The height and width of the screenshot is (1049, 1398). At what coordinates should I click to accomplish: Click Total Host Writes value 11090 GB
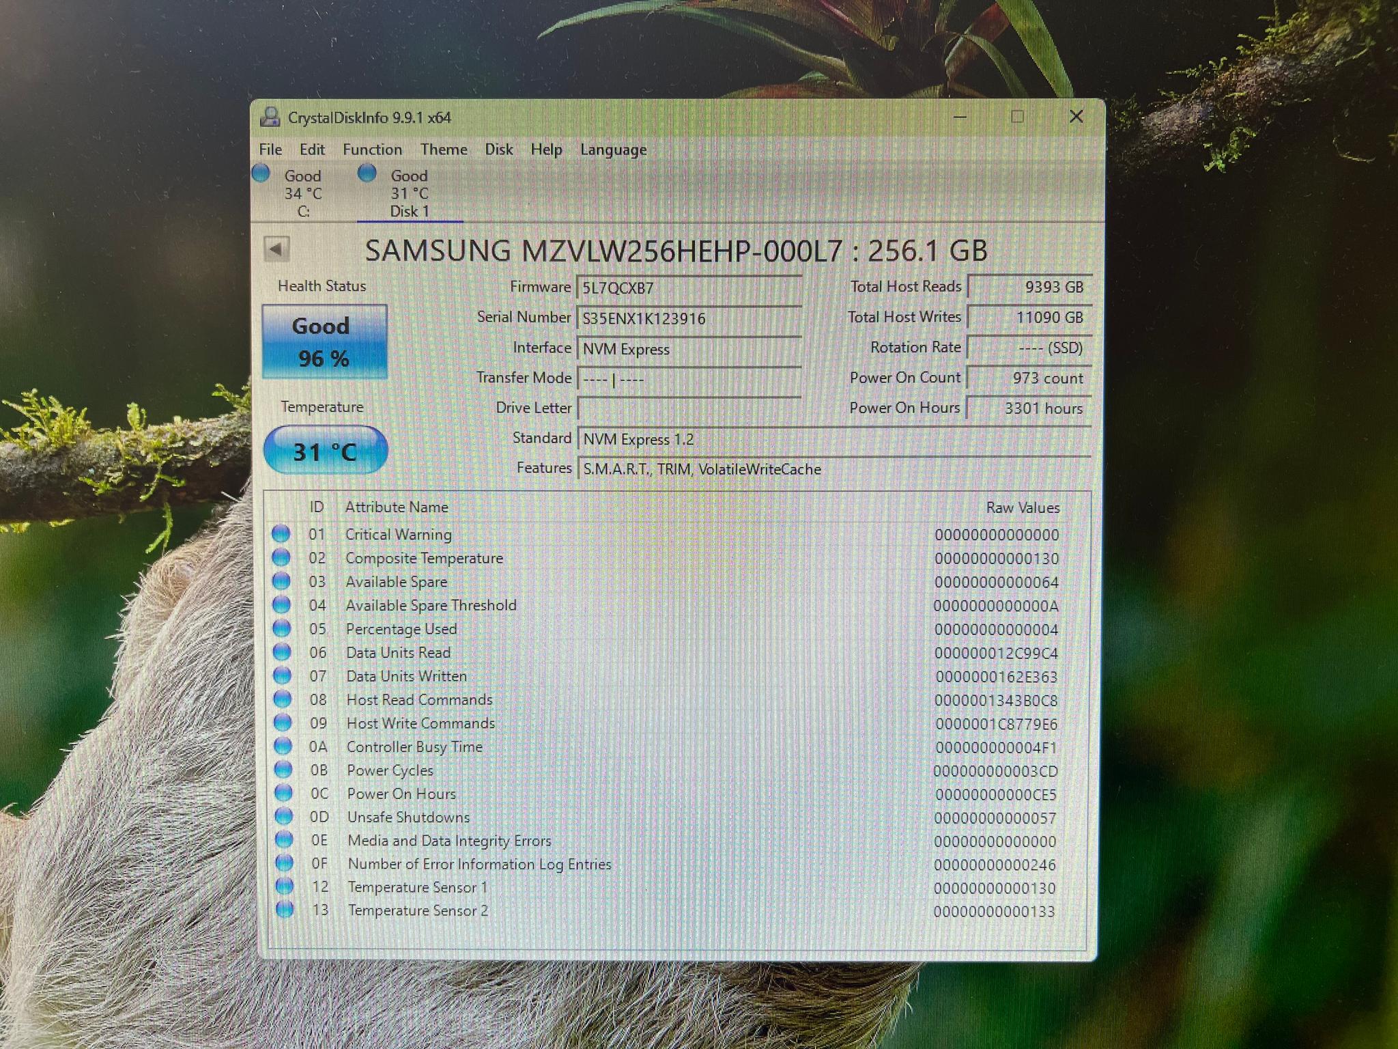[x=1030, y=317]
